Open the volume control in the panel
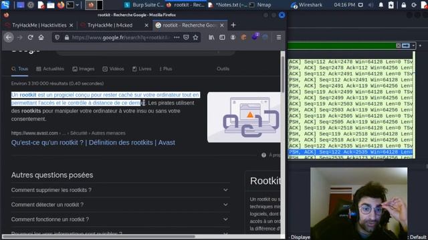 [x=370, y=5]
